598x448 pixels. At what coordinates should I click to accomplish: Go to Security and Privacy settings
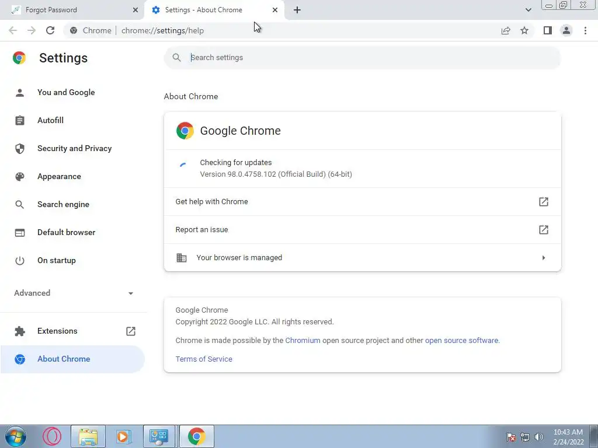(74, 149)
